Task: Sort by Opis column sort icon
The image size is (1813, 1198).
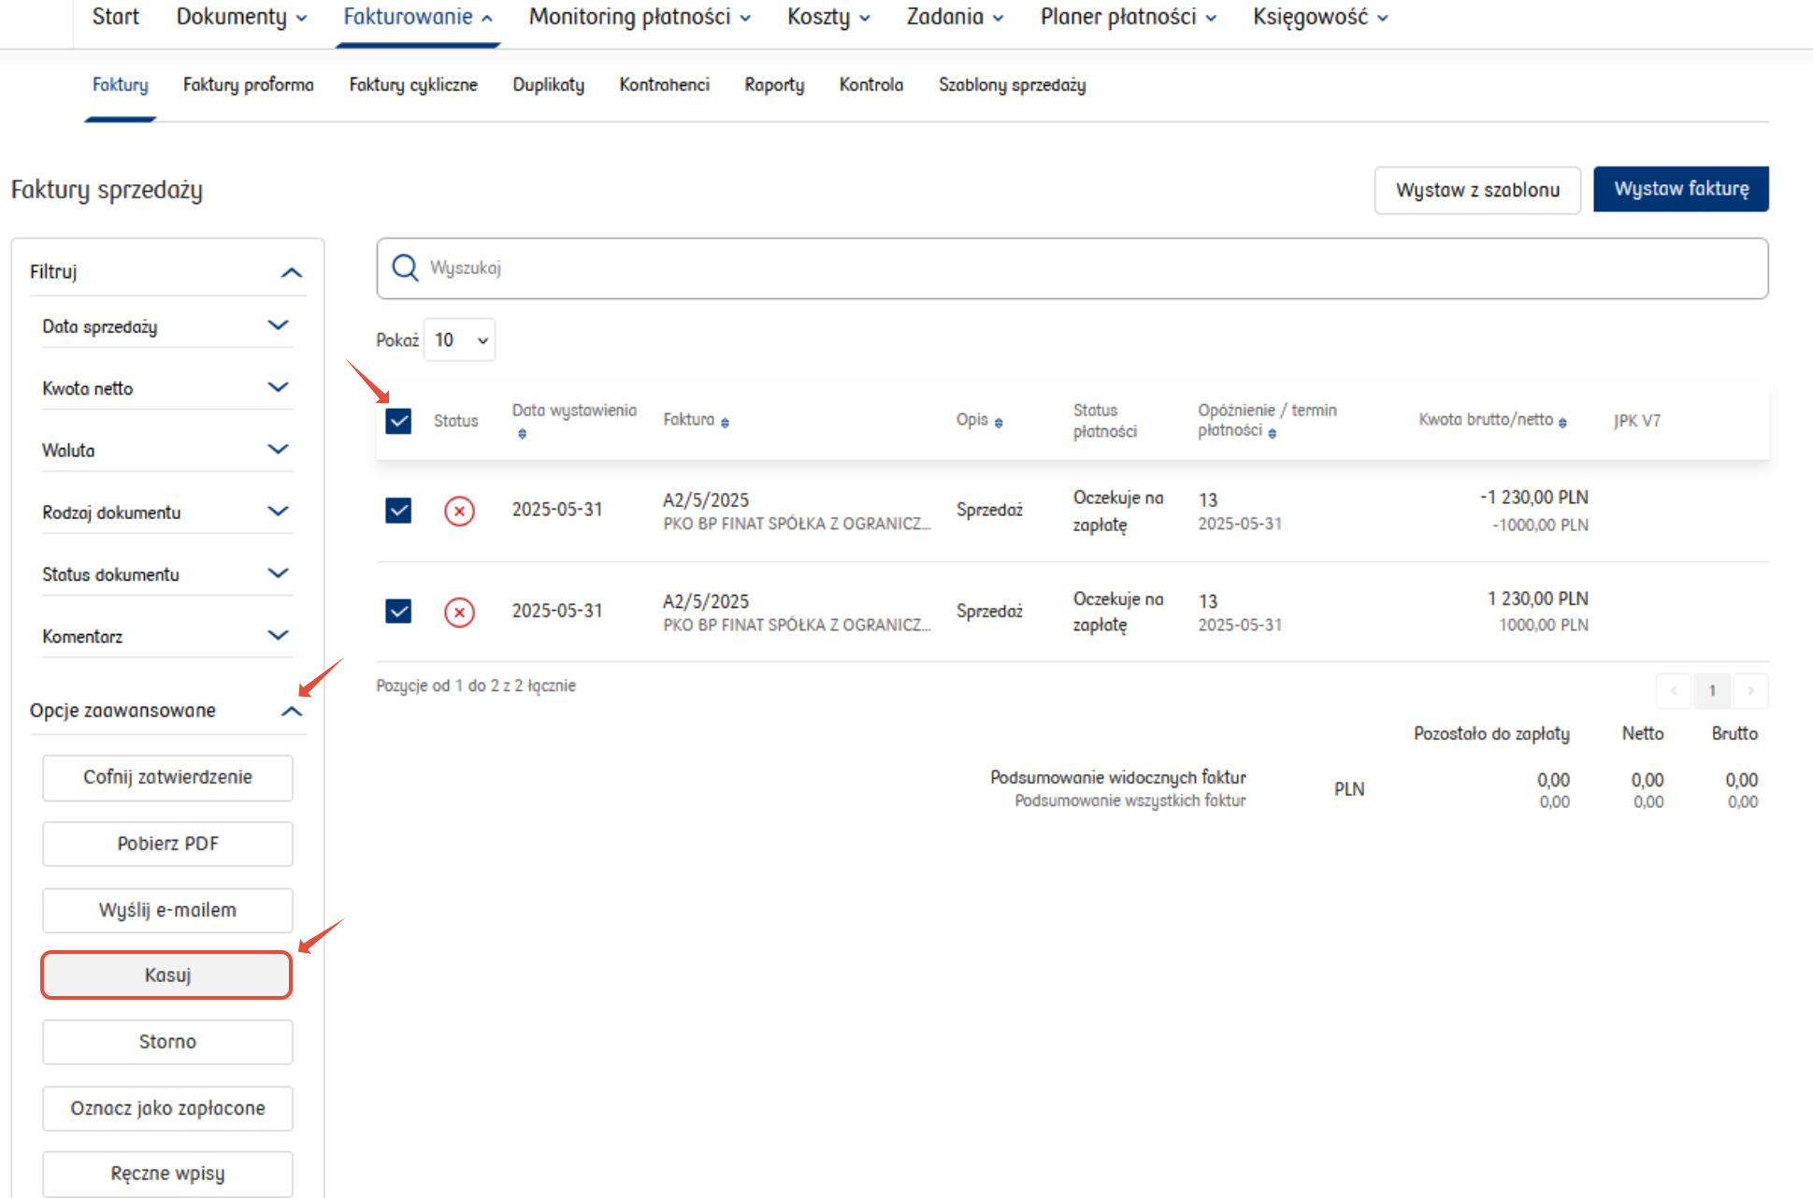Action: (x=999, y=423)
